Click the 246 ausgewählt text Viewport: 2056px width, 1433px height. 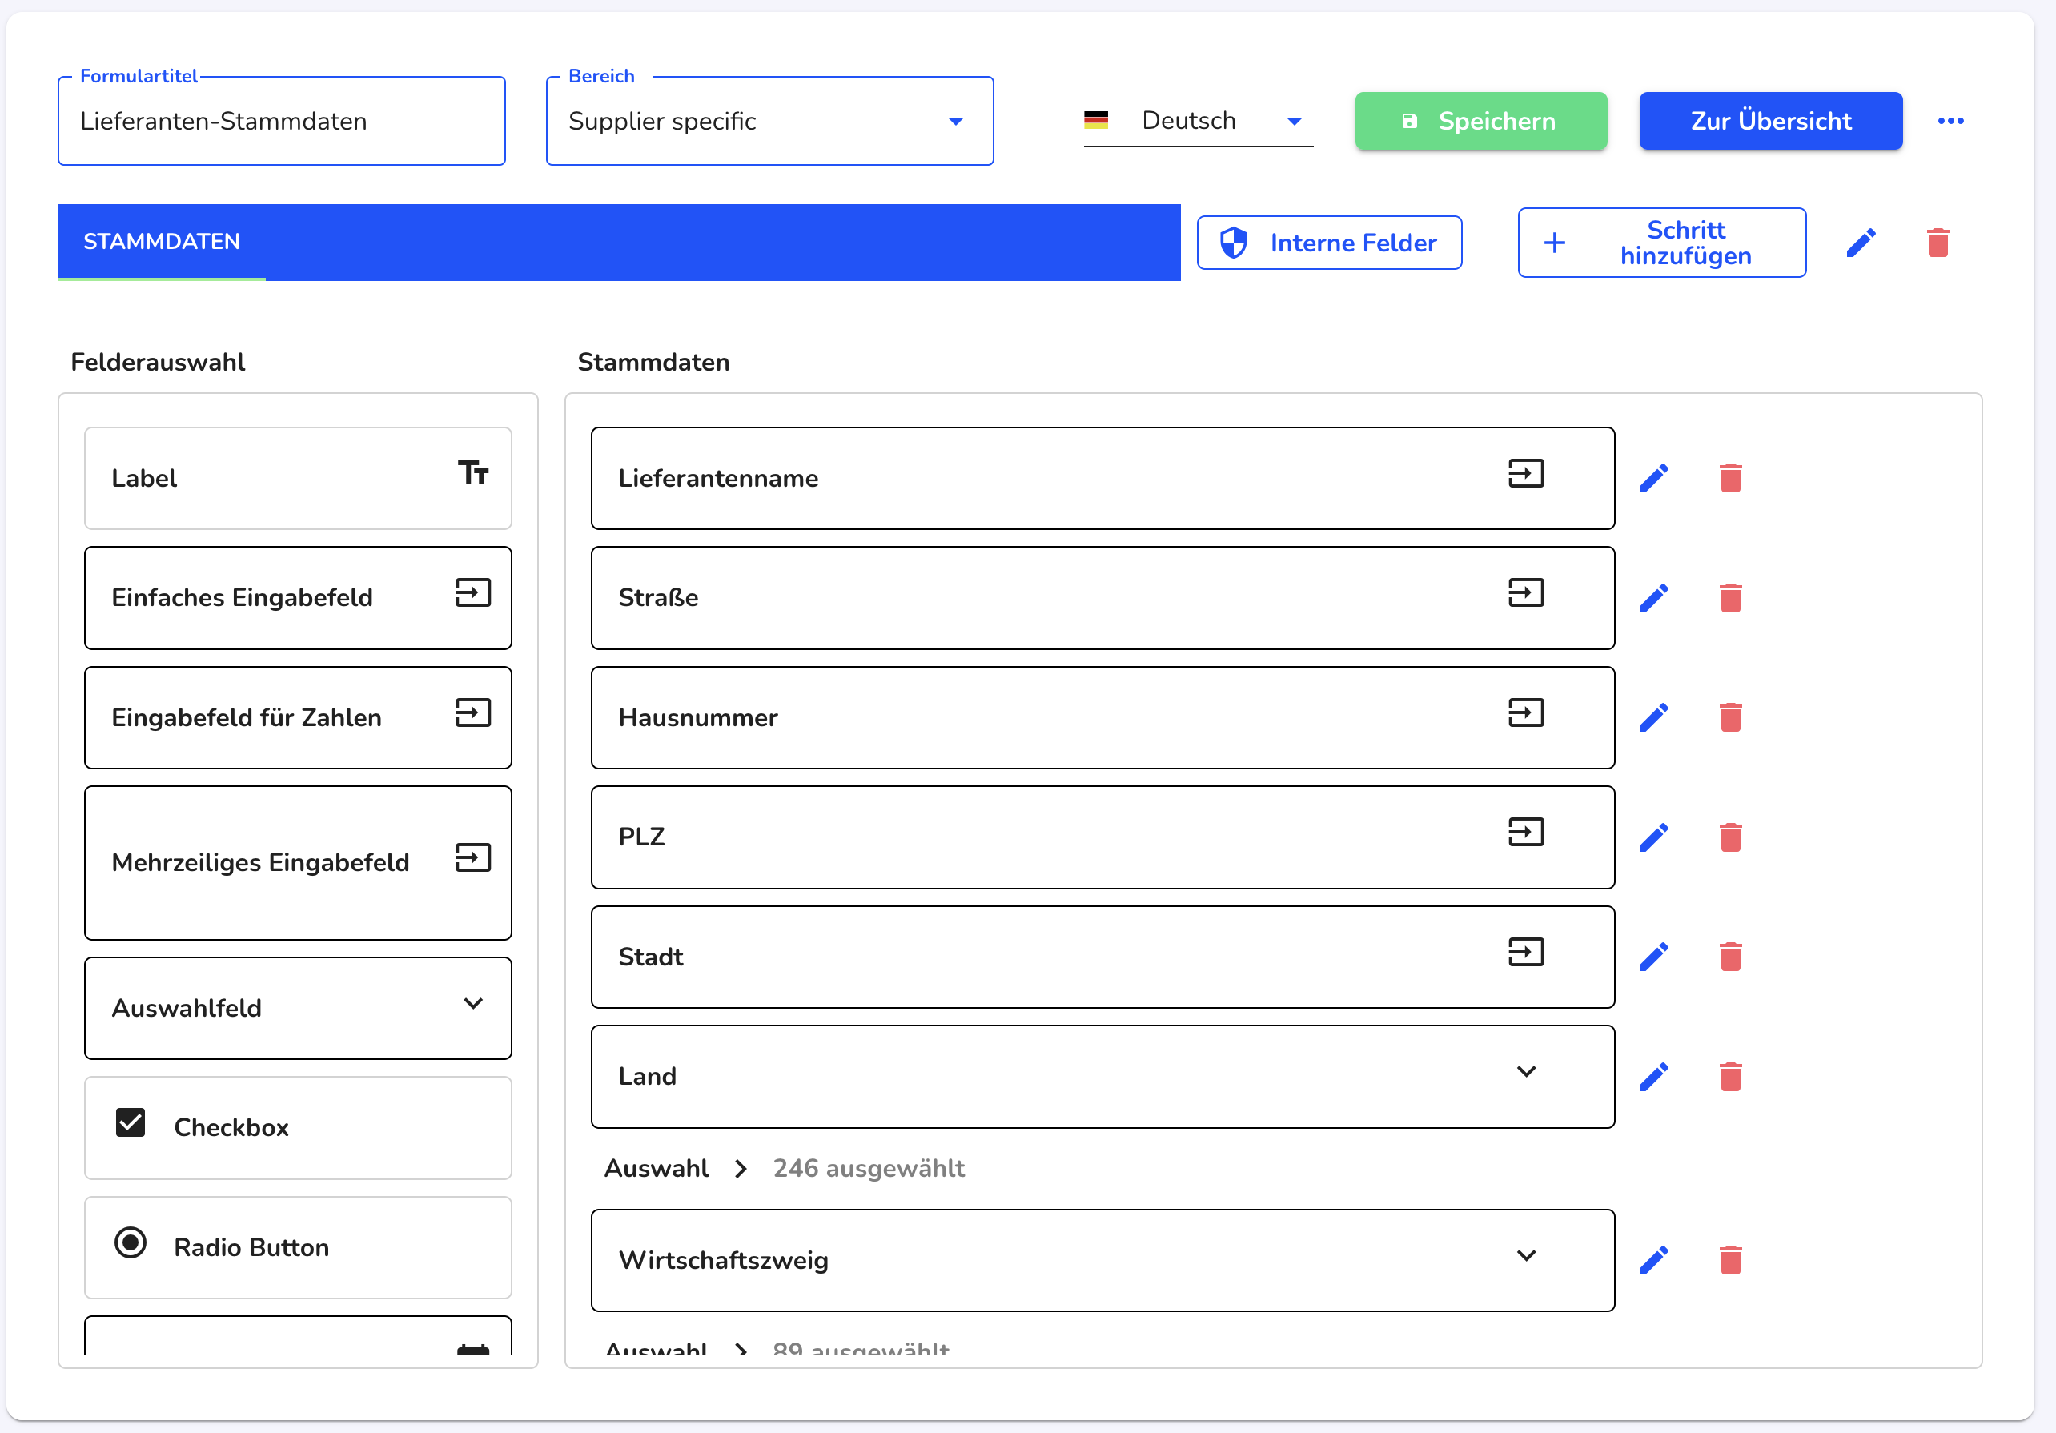point(869,1169)
